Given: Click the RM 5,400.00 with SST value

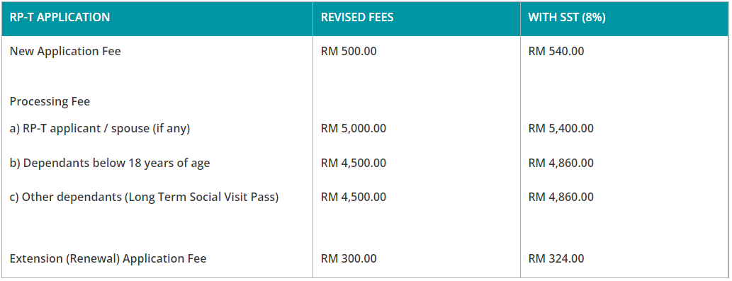Looking at the screenshot, I should click(561, 129).
